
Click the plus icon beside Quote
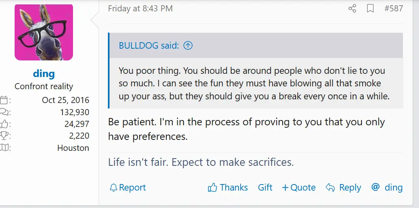point(285,188)
